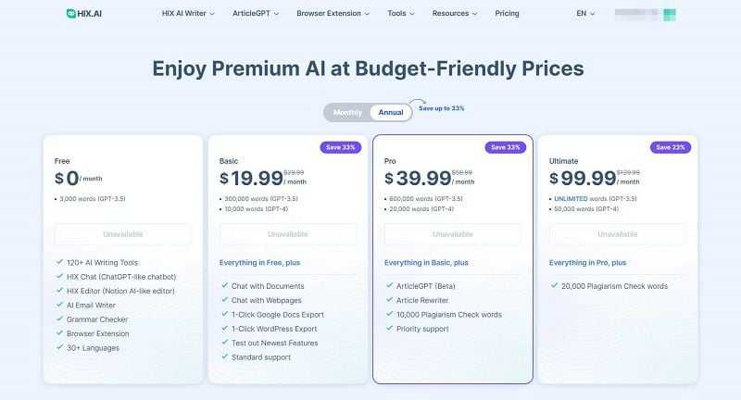Expand the HIX AI Writer dropdown
Image resolution: width=741 pixels, height=400 pixels.
point(187,14)
